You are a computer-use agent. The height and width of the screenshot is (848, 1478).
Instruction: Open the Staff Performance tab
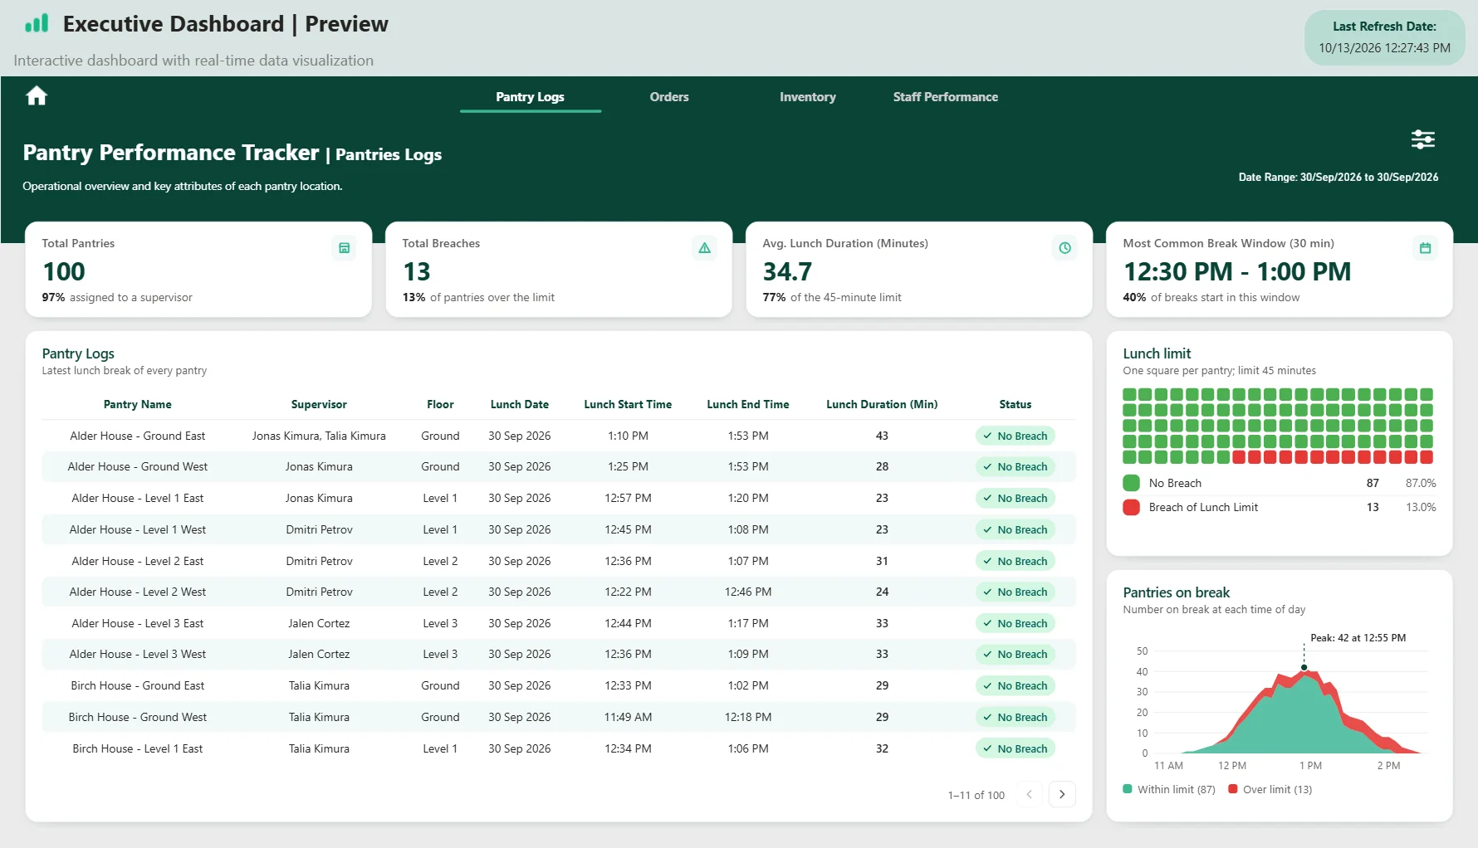point(945,97)
